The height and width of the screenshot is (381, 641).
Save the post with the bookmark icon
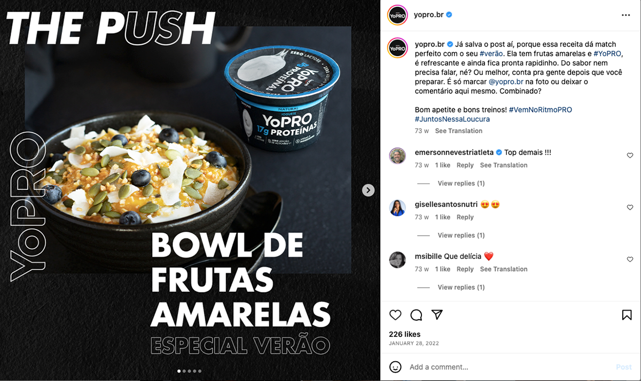coord(627,315)
